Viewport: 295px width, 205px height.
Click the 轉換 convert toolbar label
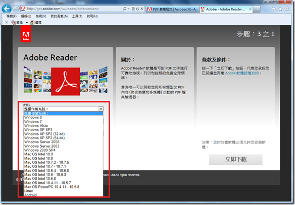pyautogui.click(x=20, y=23)
